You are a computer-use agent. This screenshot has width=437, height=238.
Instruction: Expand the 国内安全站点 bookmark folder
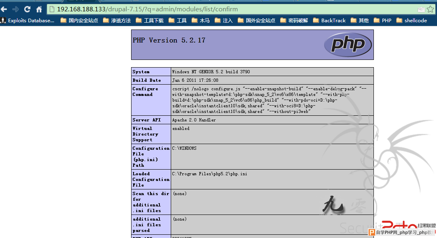tap(79, 20)
